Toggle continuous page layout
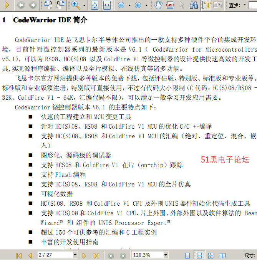 click(199, 255)
